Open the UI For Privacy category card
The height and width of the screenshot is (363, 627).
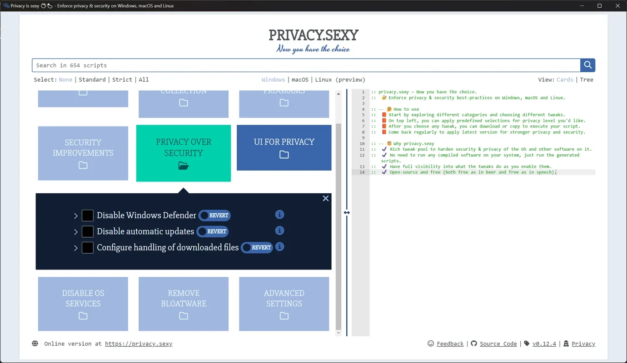click(284, 147)
